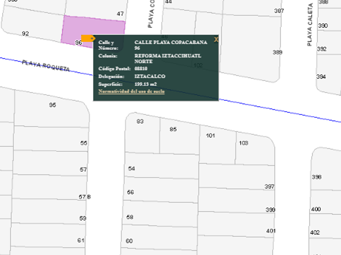This screenshot has height=255, width=341.
Task: Click parcel labeled 61
Action: (81, 240)
